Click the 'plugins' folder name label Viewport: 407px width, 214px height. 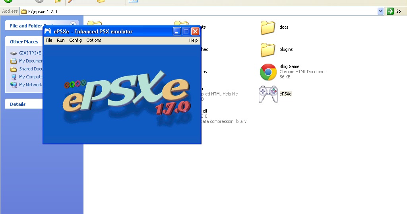pyautogui.click(x=286, y=49)
